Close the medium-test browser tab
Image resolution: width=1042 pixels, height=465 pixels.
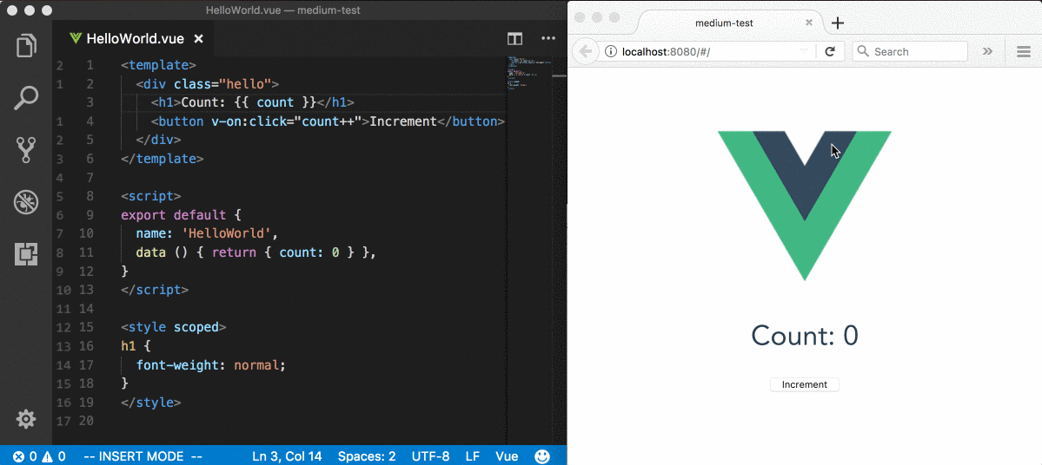click(x=809, y=22)
